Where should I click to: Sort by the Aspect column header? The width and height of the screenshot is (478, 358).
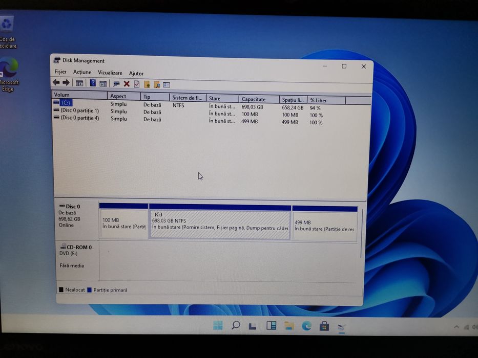(124, 96)
